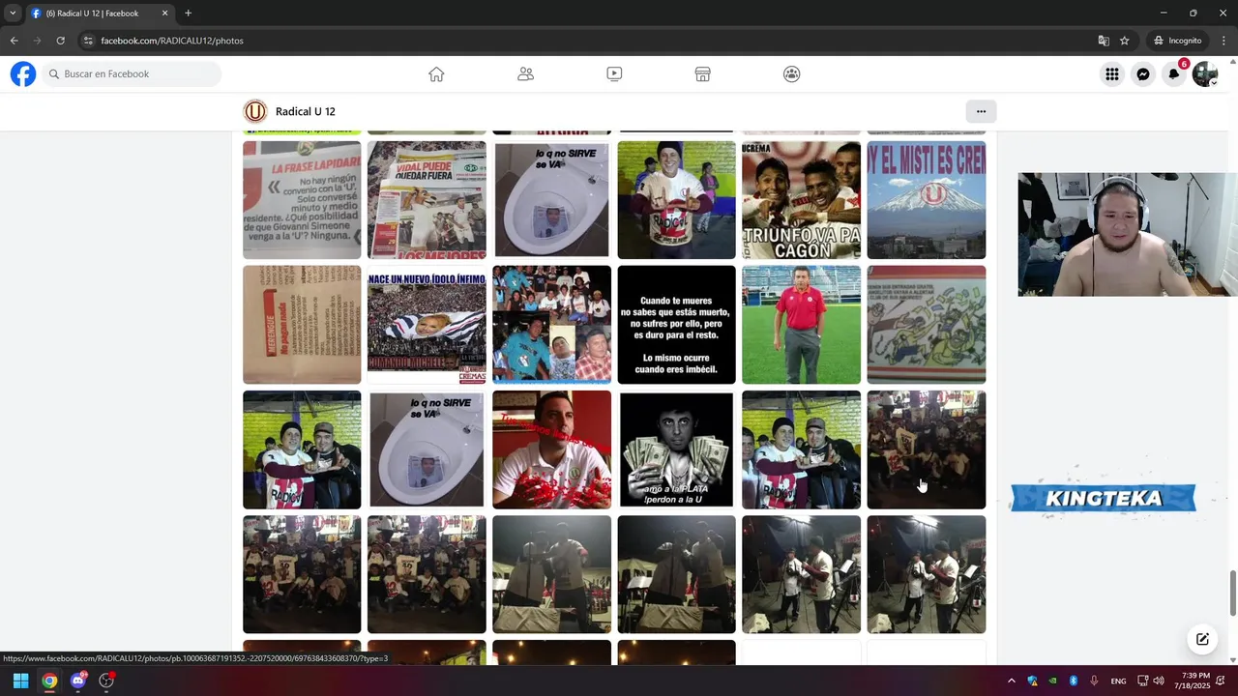Open the Windows Start button
Viewport: 1238px width, 696px height.
tap(20, 681)
